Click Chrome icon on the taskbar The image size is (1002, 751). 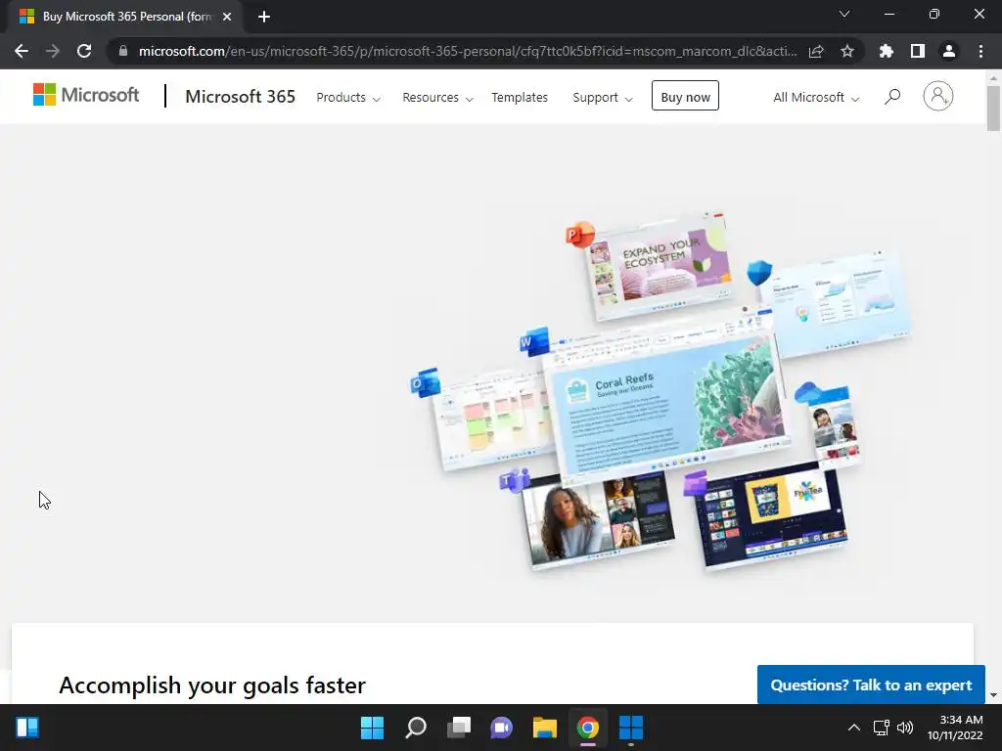[x=588, y=728]
